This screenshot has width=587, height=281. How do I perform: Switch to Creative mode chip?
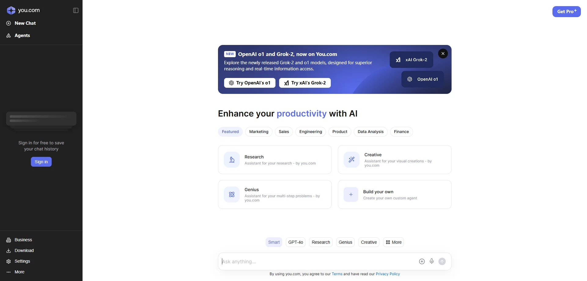point(369,242)
